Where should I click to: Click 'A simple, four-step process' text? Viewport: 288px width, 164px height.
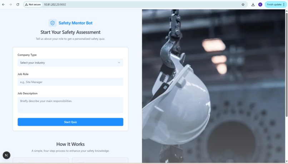coord(70,151)
